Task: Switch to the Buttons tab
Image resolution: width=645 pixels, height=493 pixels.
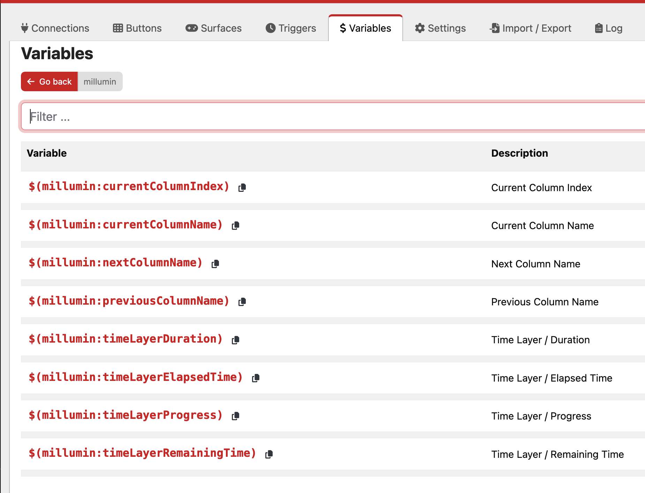Action: tap(137, 28)
